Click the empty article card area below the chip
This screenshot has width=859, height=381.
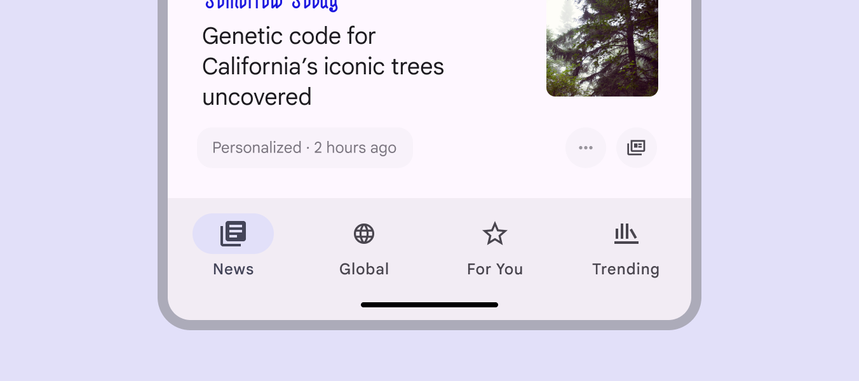[x=429, y=184]
